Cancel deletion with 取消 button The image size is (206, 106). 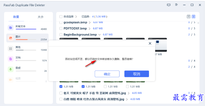[137, 74]
